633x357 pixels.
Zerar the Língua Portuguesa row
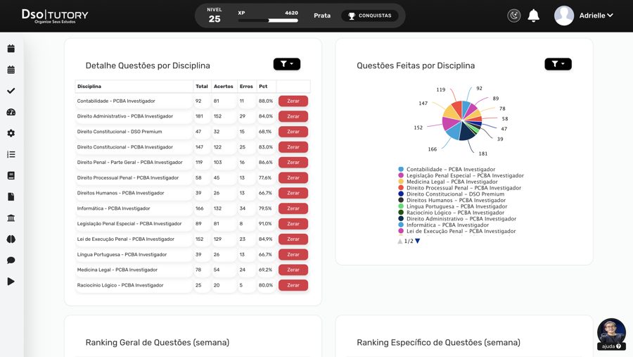(x=293, y=255)
